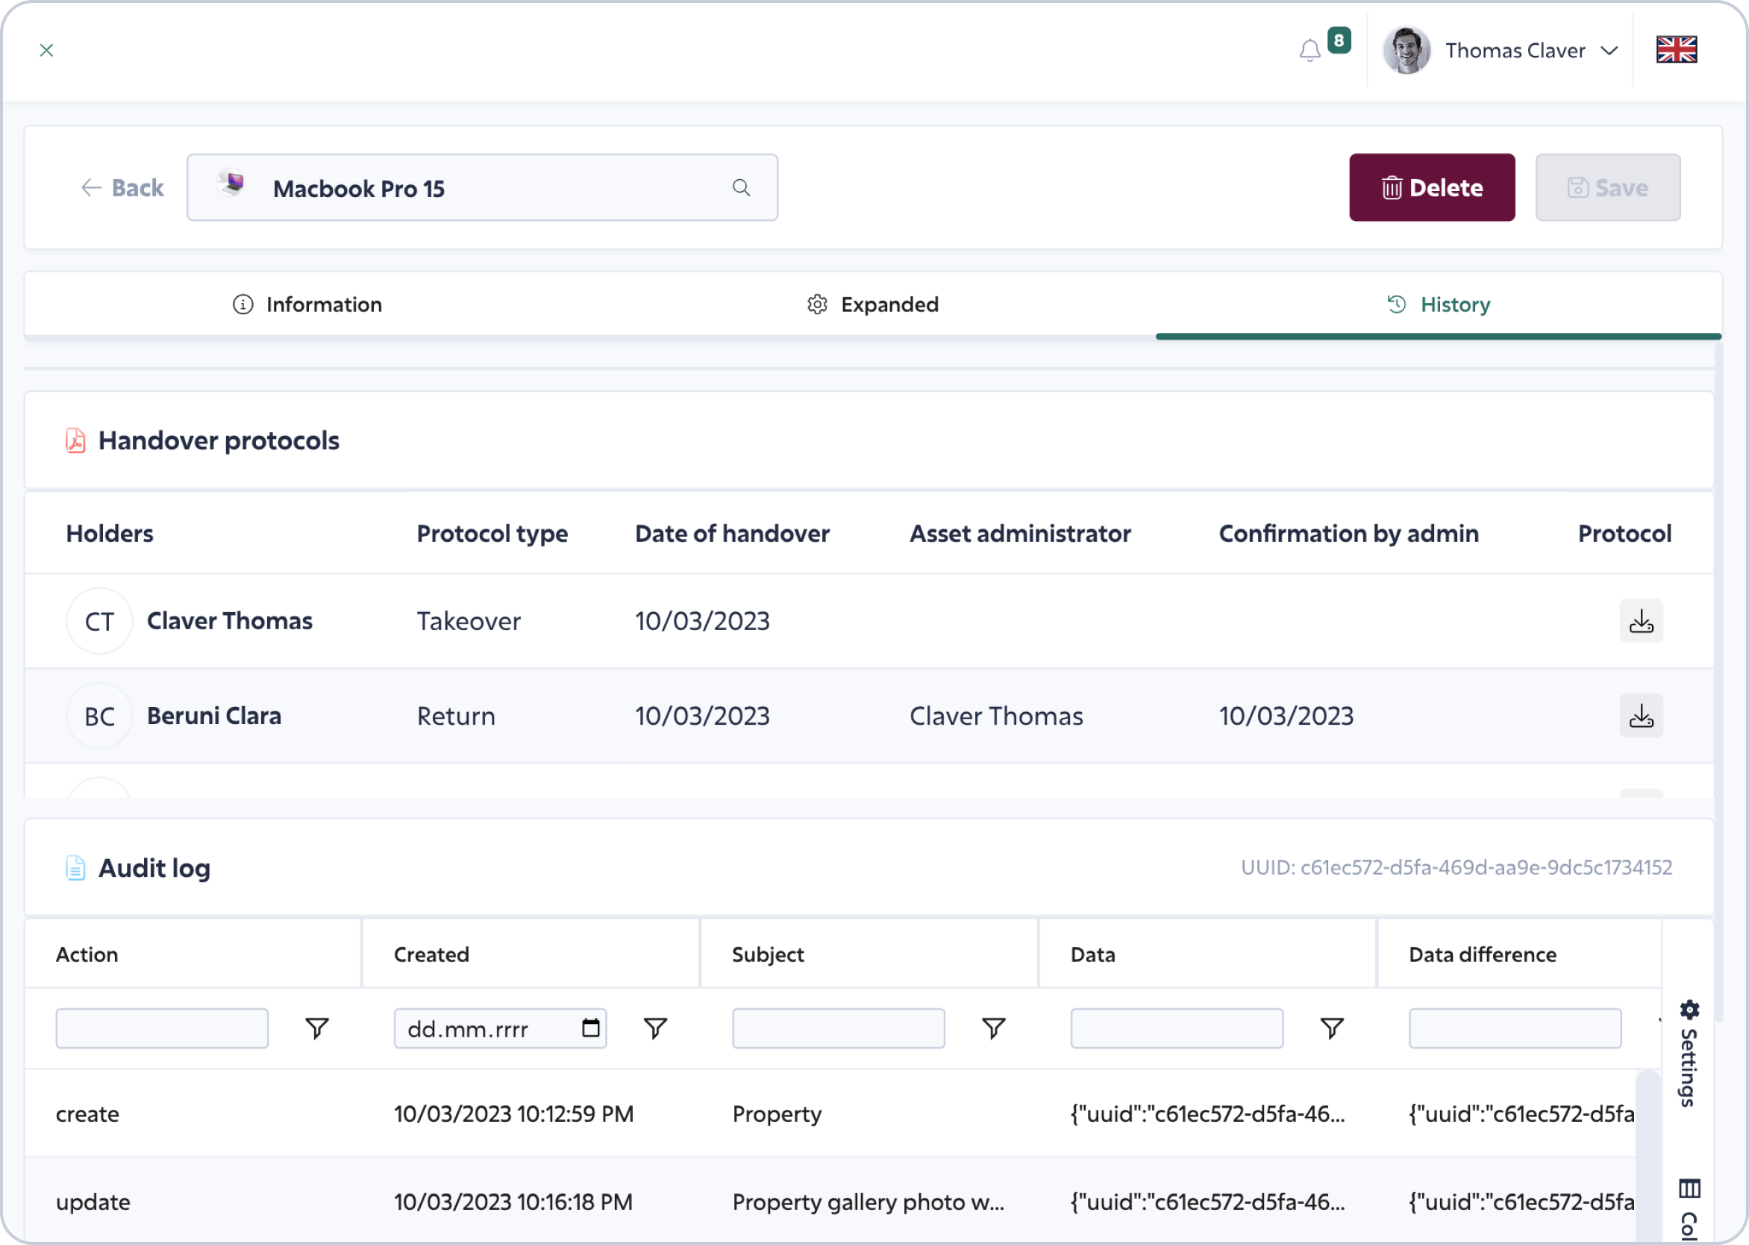Click the Return protocol type cell
This screenshot has height=1245, width=1749.
point(456,715)
